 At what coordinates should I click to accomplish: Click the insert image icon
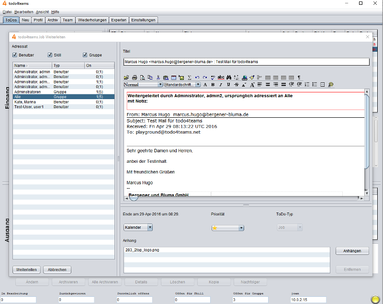(181, 78)
